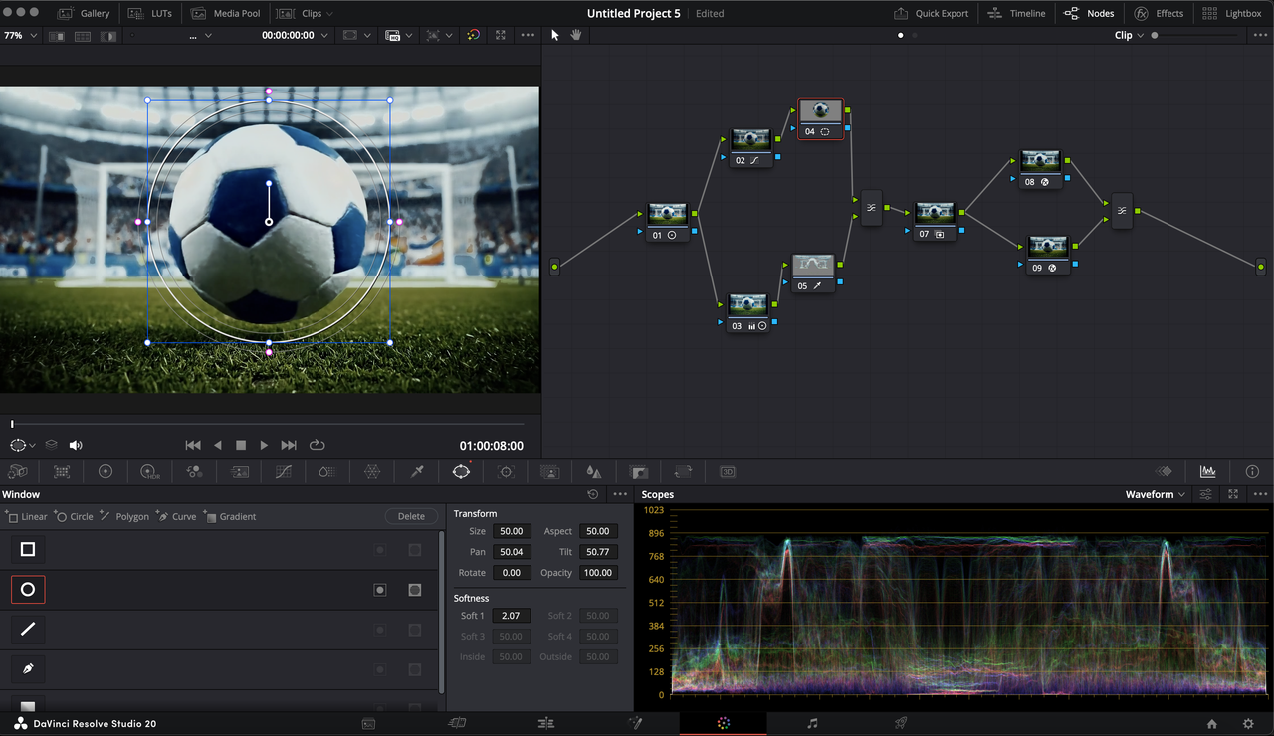Mute the viewer audio speaker
The image size is (1274, 736).
[76, 446]
